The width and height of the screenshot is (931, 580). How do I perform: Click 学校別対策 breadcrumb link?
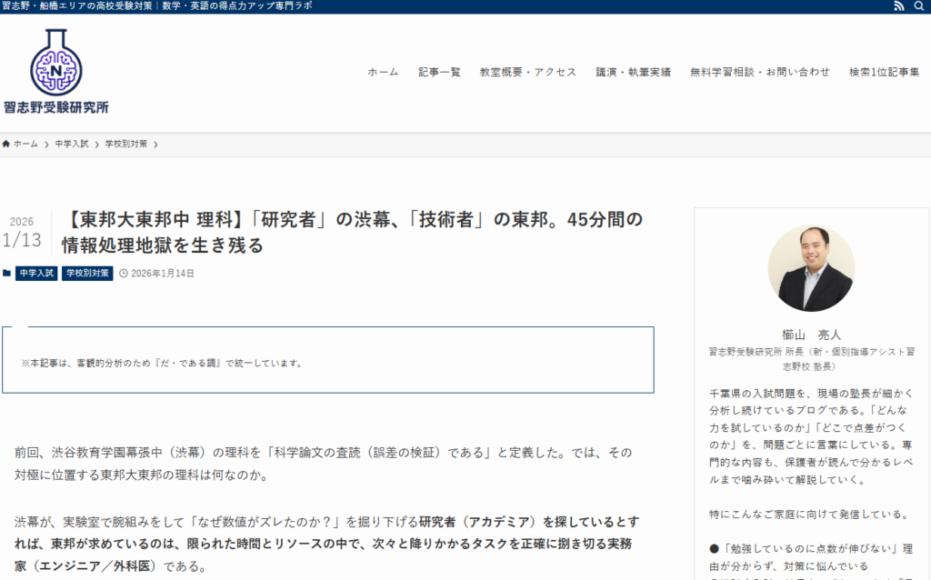point(125,144)
